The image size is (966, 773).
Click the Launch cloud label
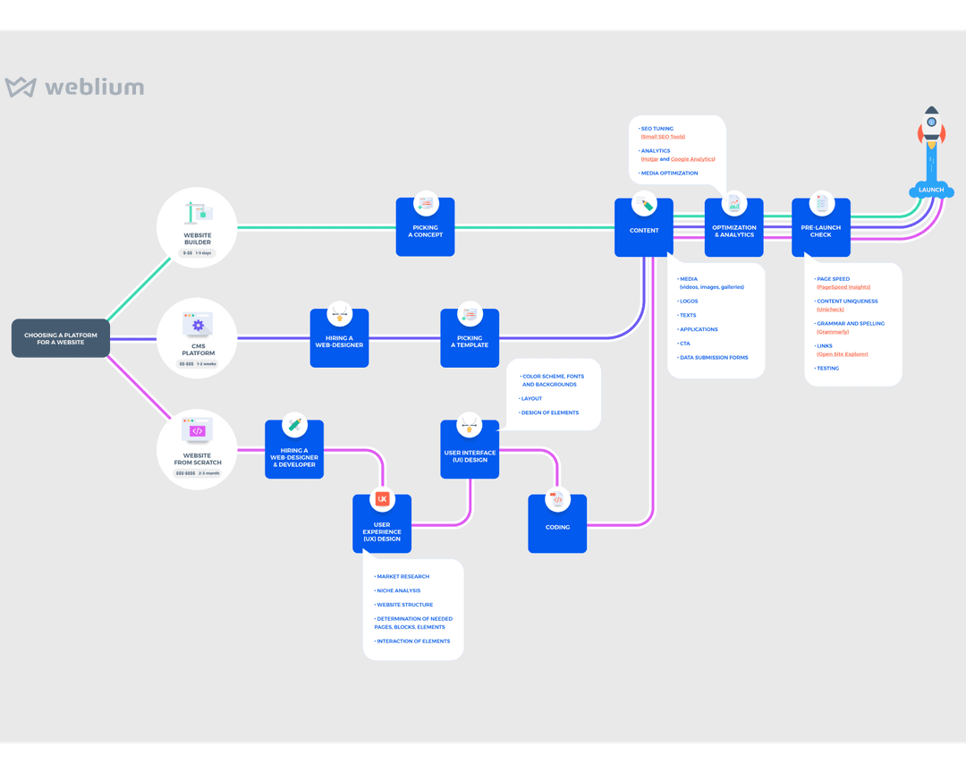[x=931, y=190]
